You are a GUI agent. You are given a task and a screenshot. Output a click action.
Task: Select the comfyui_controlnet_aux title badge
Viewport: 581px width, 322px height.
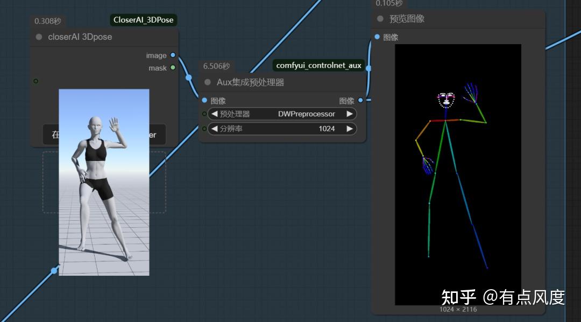pyautogui.click(x=318, y=65)
